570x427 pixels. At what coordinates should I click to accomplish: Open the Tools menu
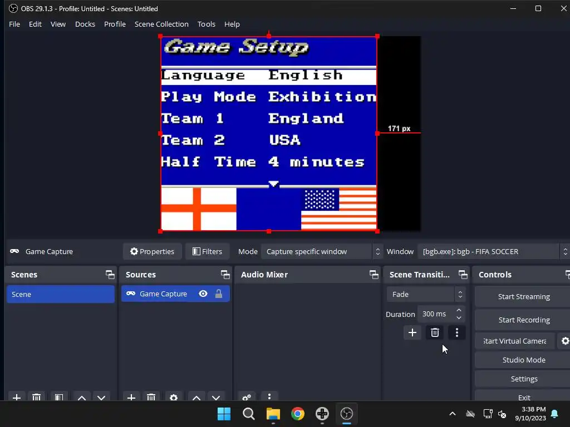click(x=206, y=24)
